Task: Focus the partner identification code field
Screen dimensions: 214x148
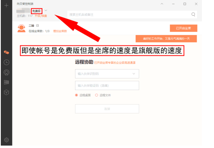Action: pos(107,74)
